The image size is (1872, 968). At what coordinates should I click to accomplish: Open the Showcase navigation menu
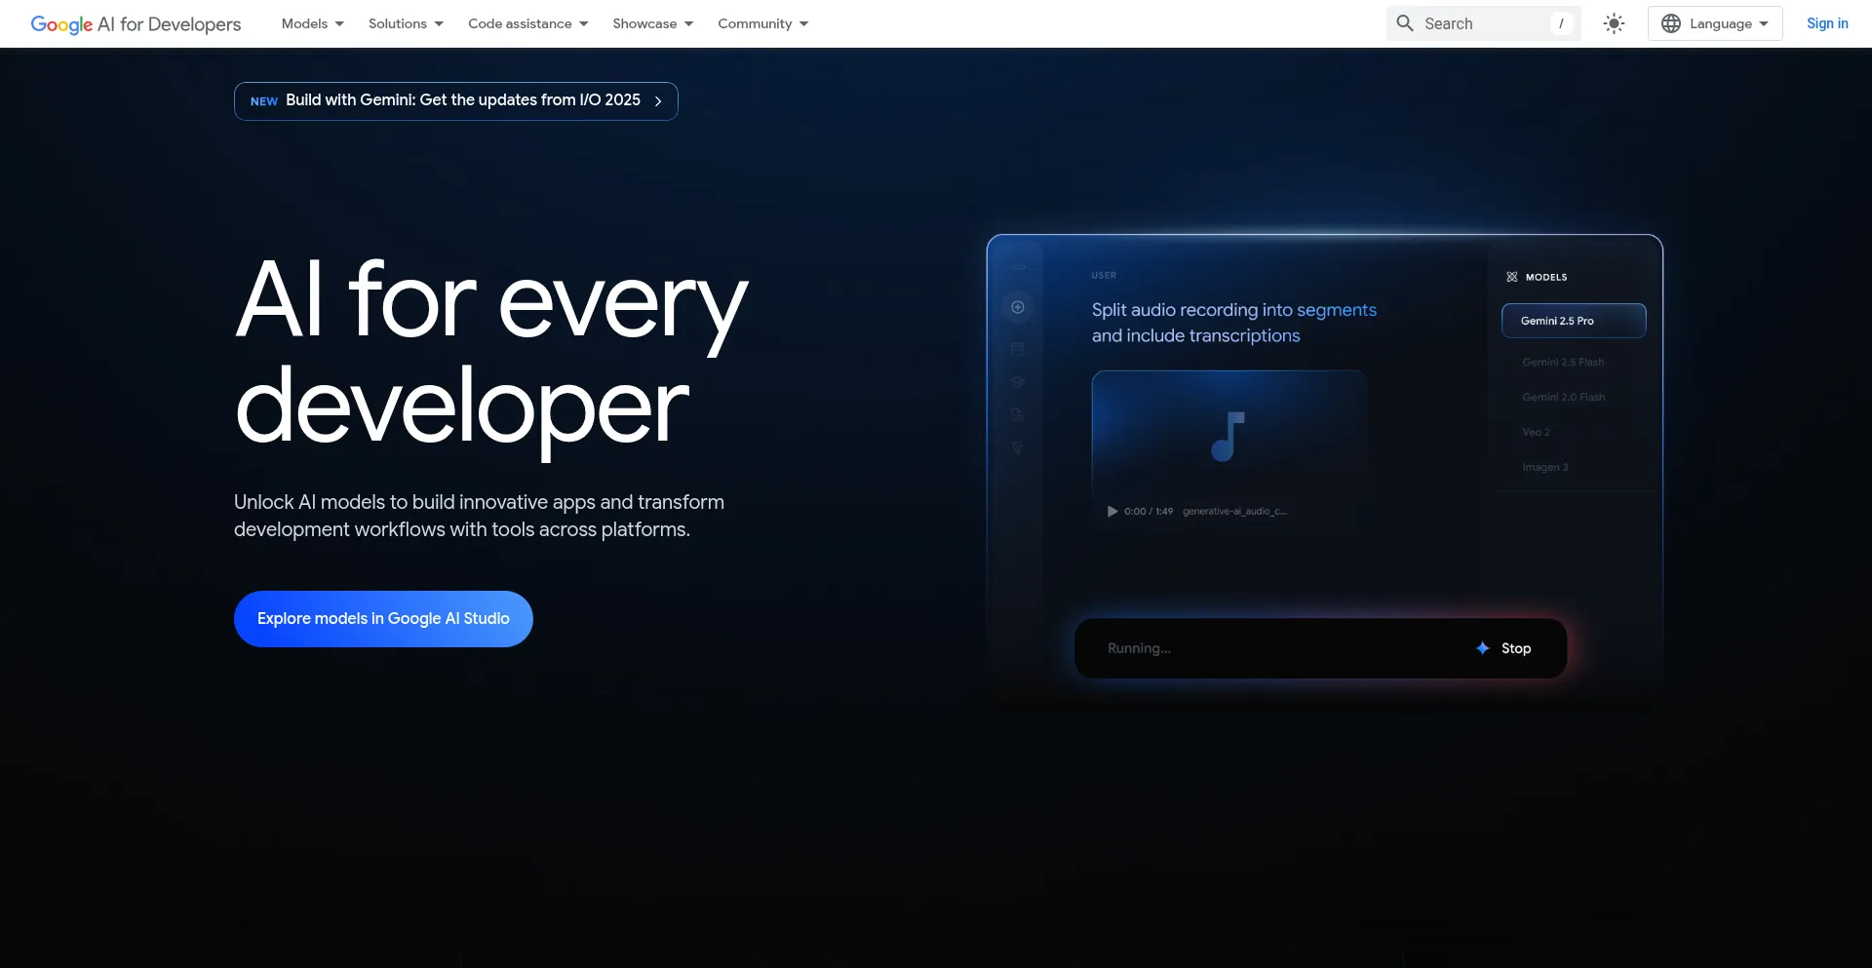(x=652, y=23)
